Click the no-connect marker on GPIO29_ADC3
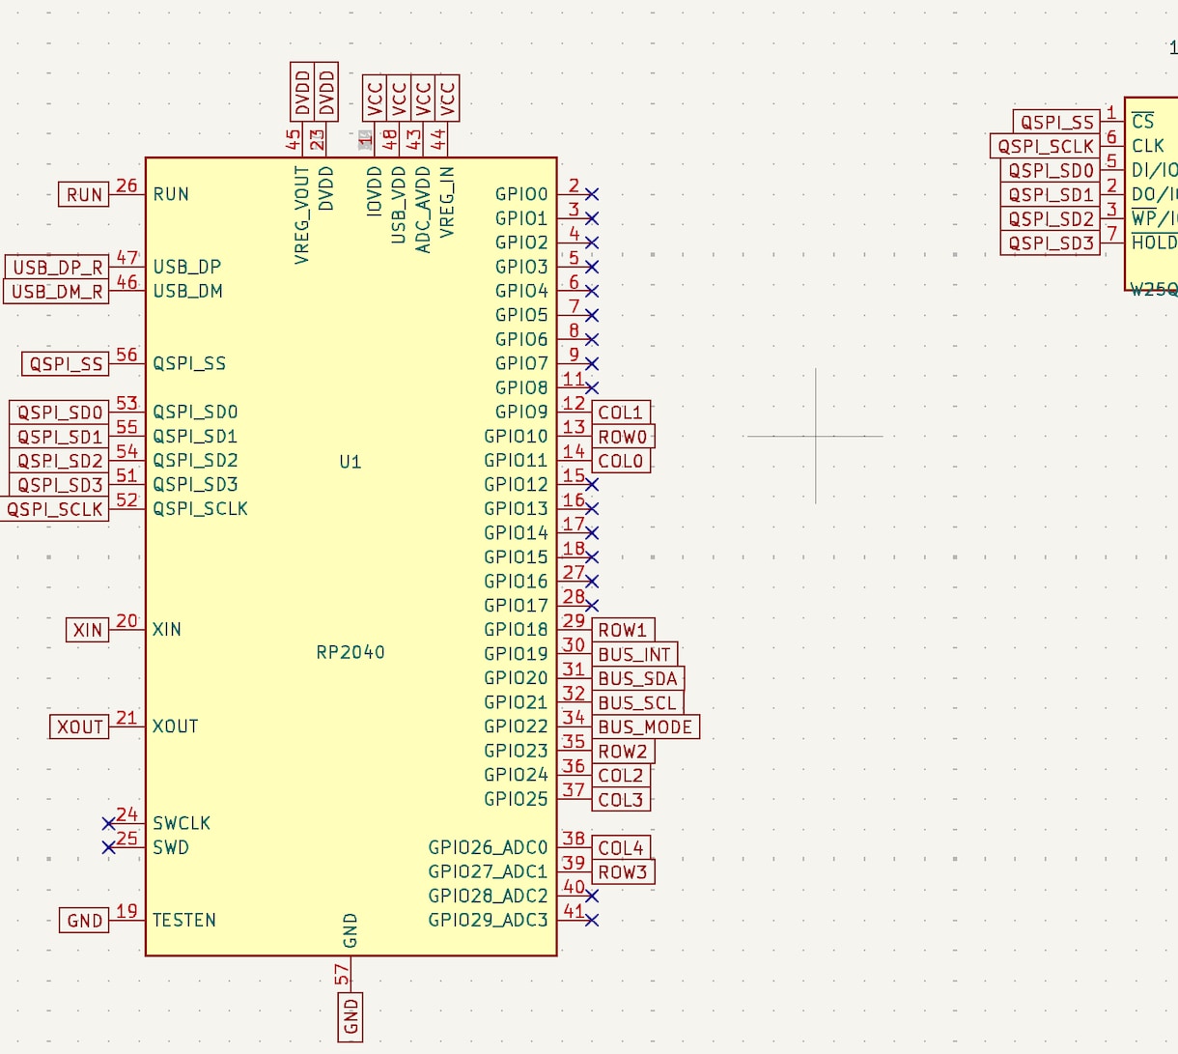This screenshot has width=1178, height=1054. [592, 921]
